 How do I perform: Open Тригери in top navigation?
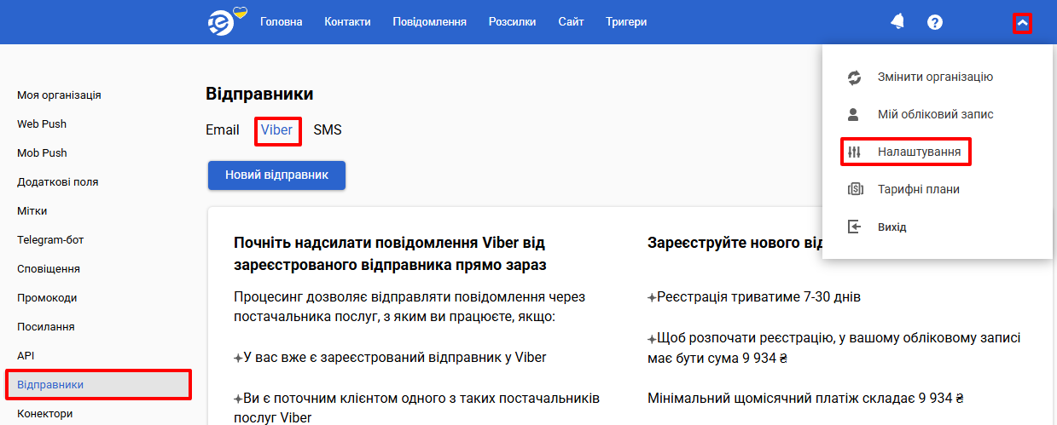[626, 22]
